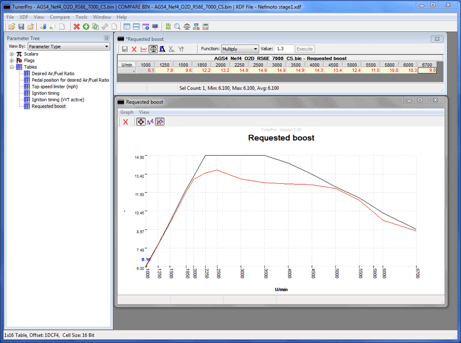Click the blue floppy disk save icon
This screenshot has height=343, width=461.
pyautogui.click(x=21, y=27)
